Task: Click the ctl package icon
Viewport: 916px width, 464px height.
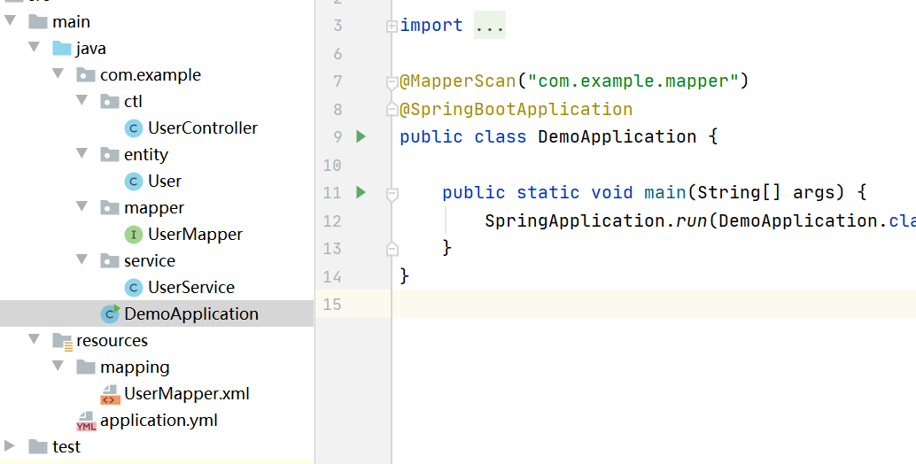Action: pos(110,102)
